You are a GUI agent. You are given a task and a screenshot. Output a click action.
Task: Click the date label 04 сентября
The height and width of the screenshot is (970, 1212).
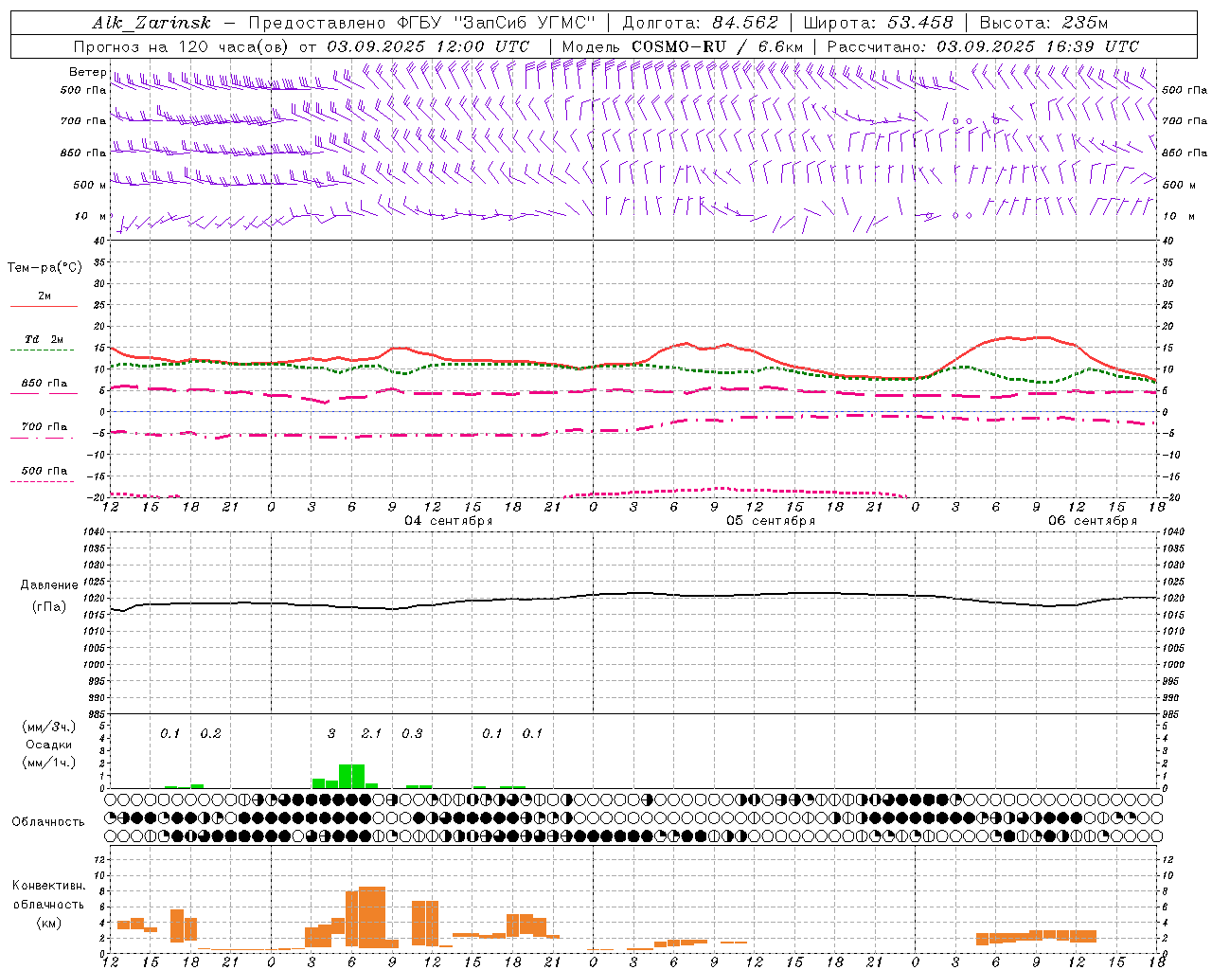click(x=449, y=521)
